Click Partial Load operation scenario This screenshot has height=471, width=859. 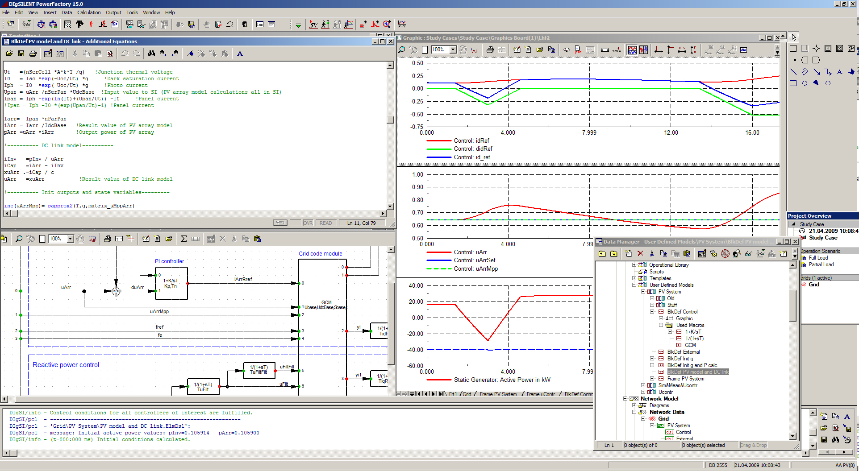point(821,264)
